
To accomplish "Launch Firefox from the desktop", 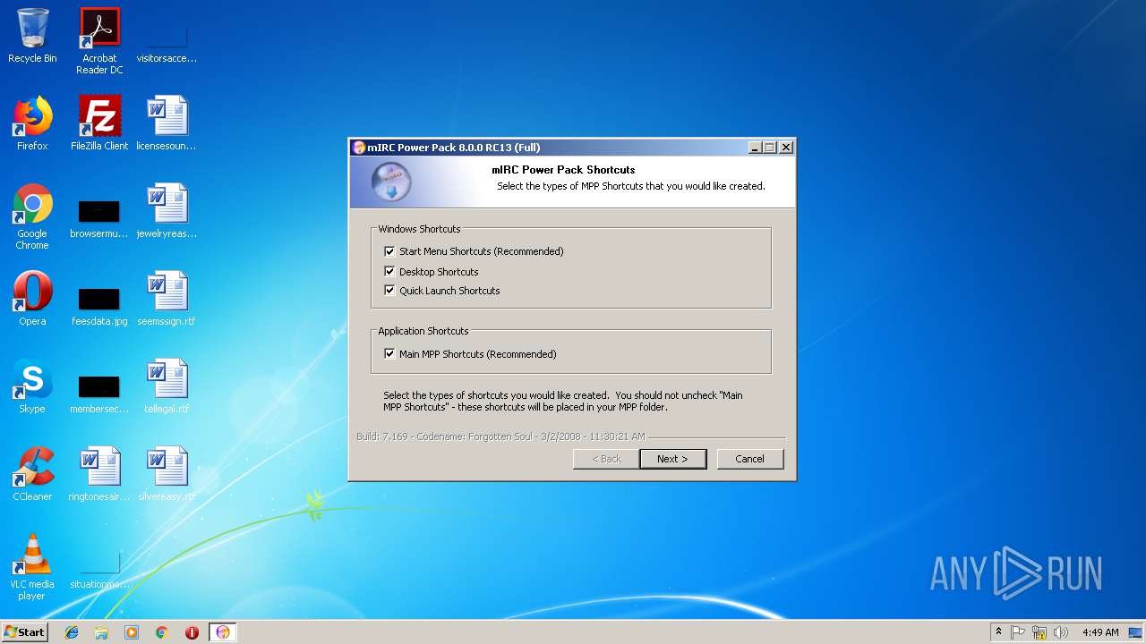I will [x=32, y=123].
